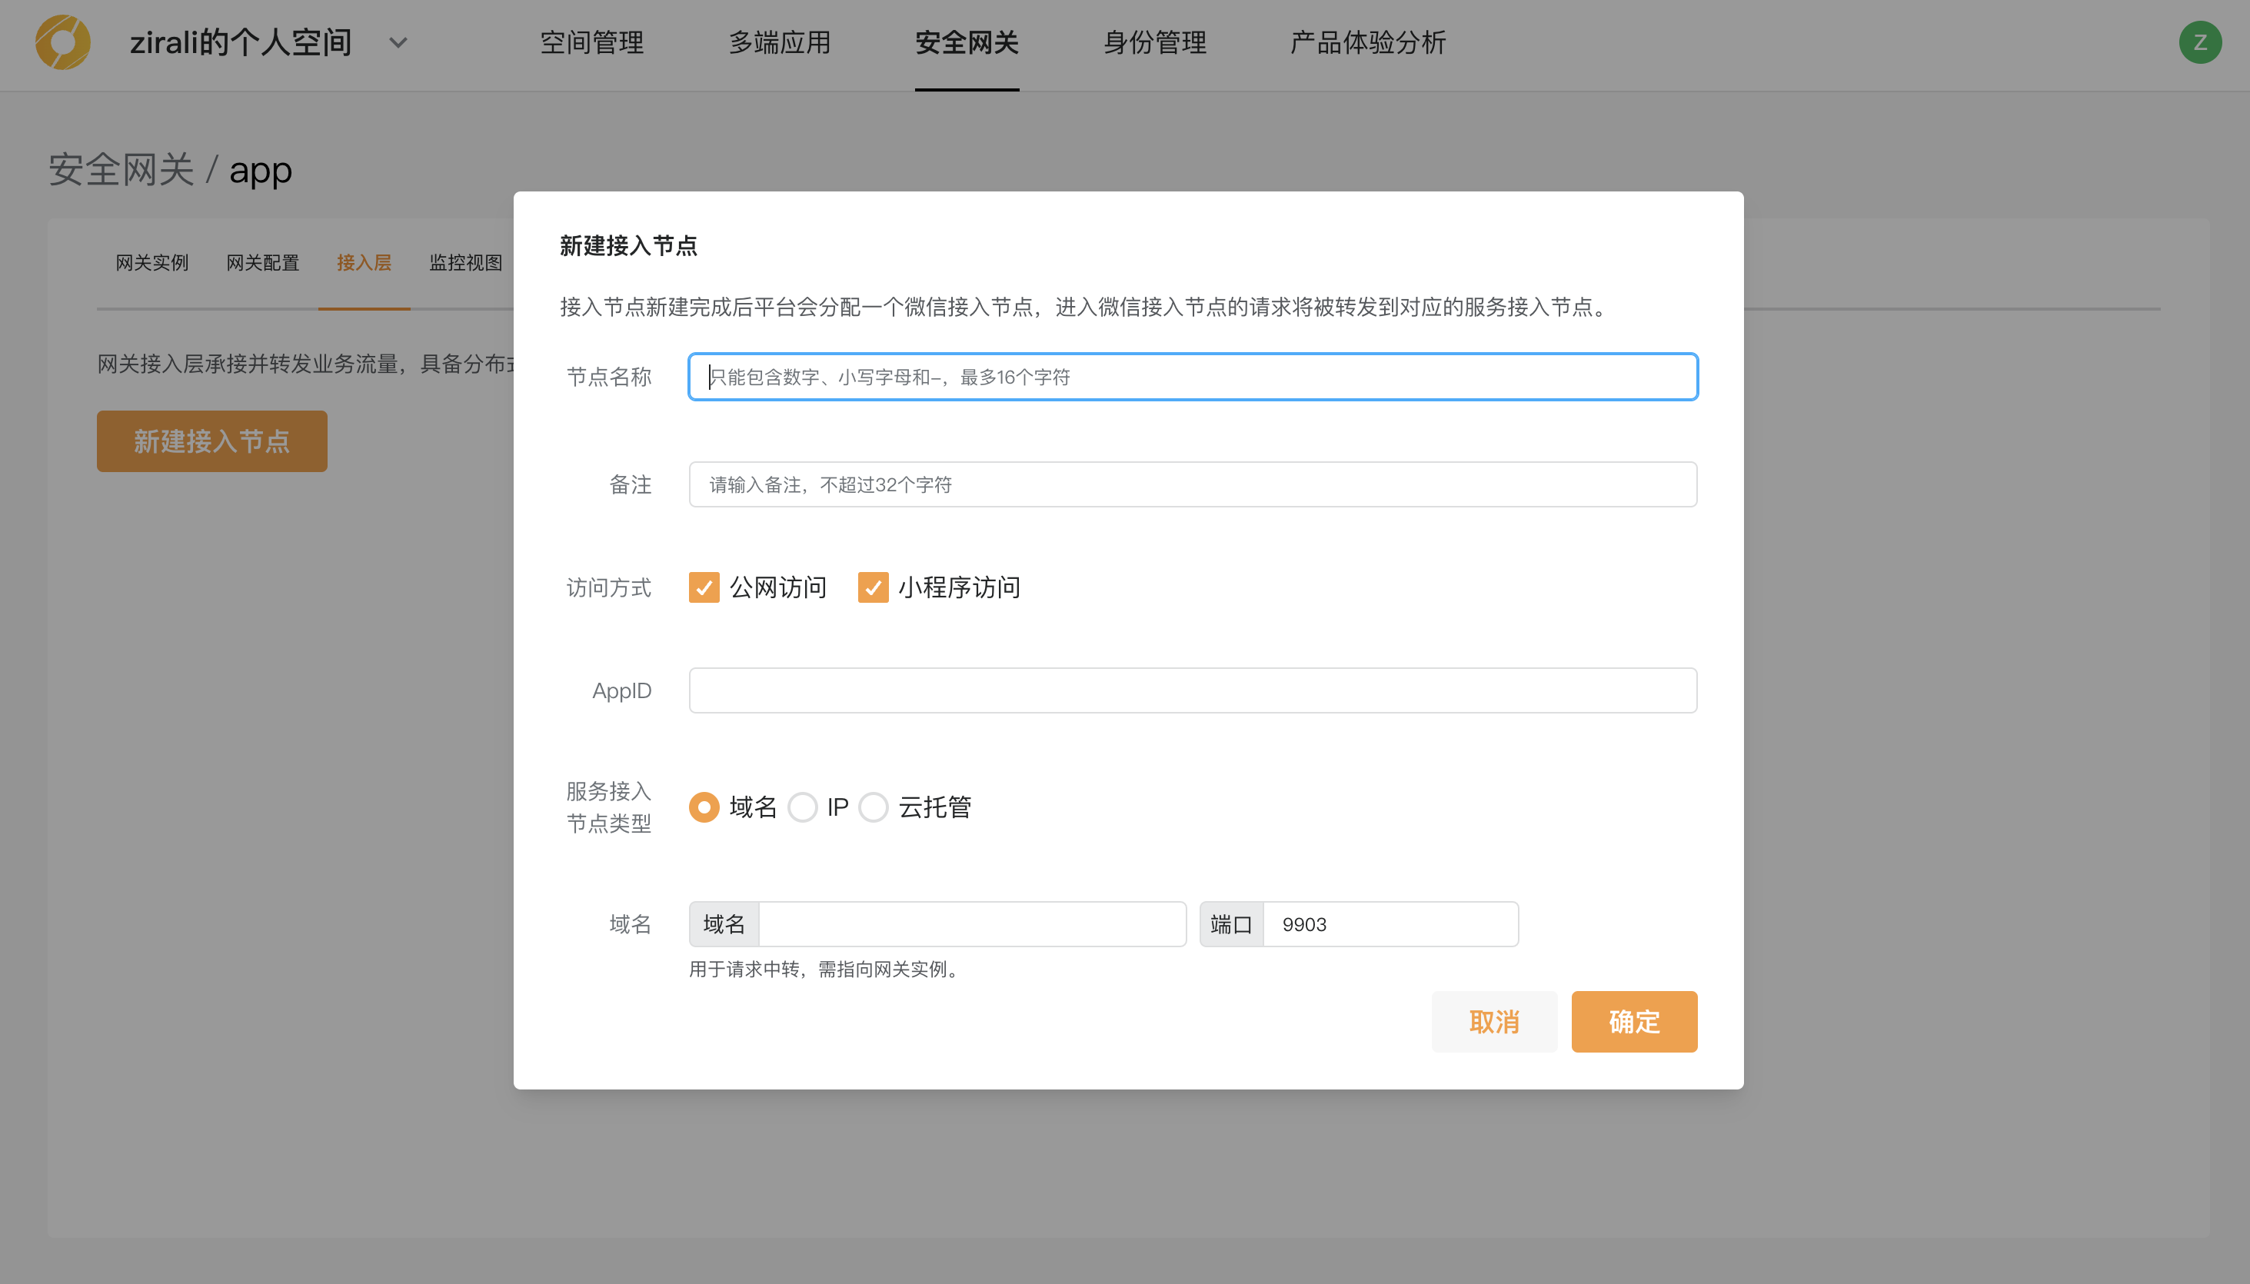The width and height of the screenshot is (2250, 1284).
Task: Open the 身份管理 navigation item
Action: [x=1154, y=42]
